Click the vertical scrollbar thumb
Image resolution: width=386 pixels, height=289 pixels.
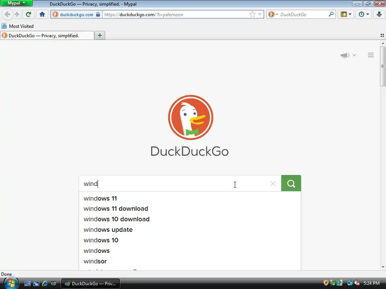click(383, 66)
